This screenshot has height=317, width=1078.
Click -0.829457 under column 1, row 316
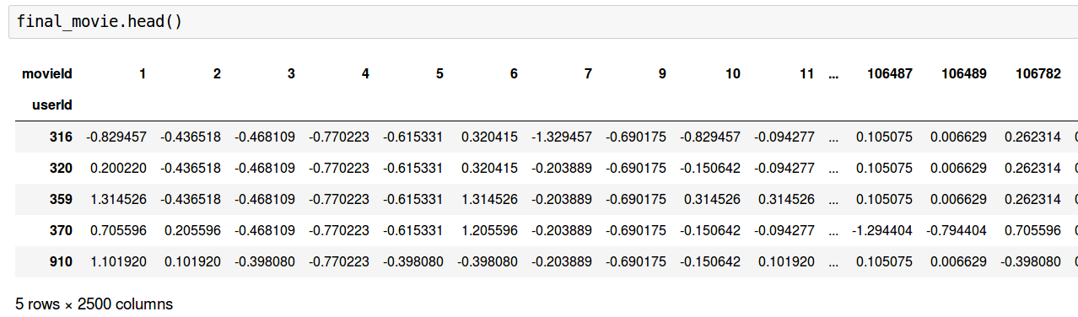point(116,137)
